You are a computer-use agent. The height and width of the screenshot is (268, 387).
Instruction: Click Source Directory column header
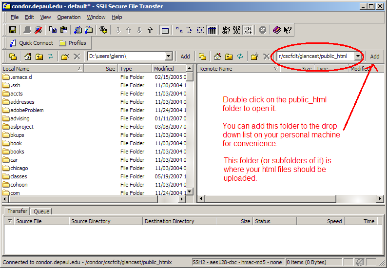pyautogui.click(x=106, y=221)
